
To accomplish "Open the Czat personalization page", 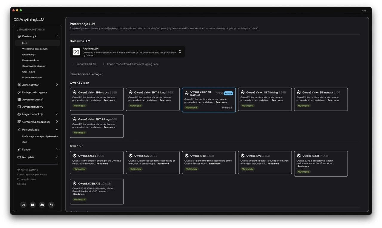I will [x=25, y=142].
